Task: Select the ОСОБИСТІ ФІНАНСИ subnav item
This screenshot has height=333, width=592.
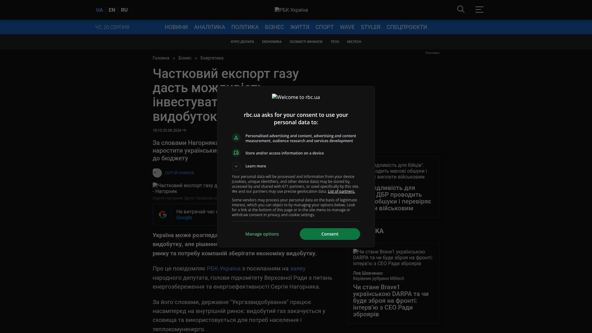Action: click(306, 42)
